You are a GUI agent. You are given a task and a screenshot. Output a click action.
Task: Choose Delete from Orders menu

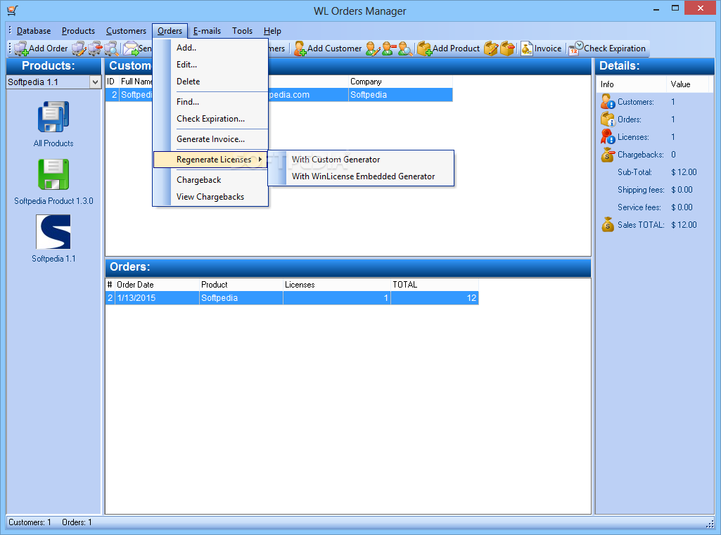point(210,82)
